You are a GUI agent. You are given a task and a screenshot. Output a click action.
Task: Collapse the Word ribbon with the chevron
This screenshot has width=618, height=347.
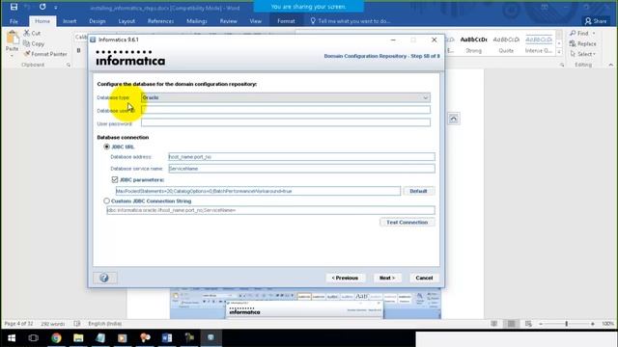coord(611,65)
